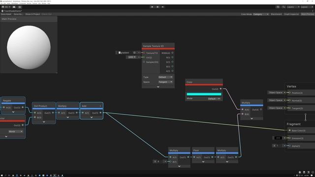Open the Color Mode Category dropdown

(260, 14)
